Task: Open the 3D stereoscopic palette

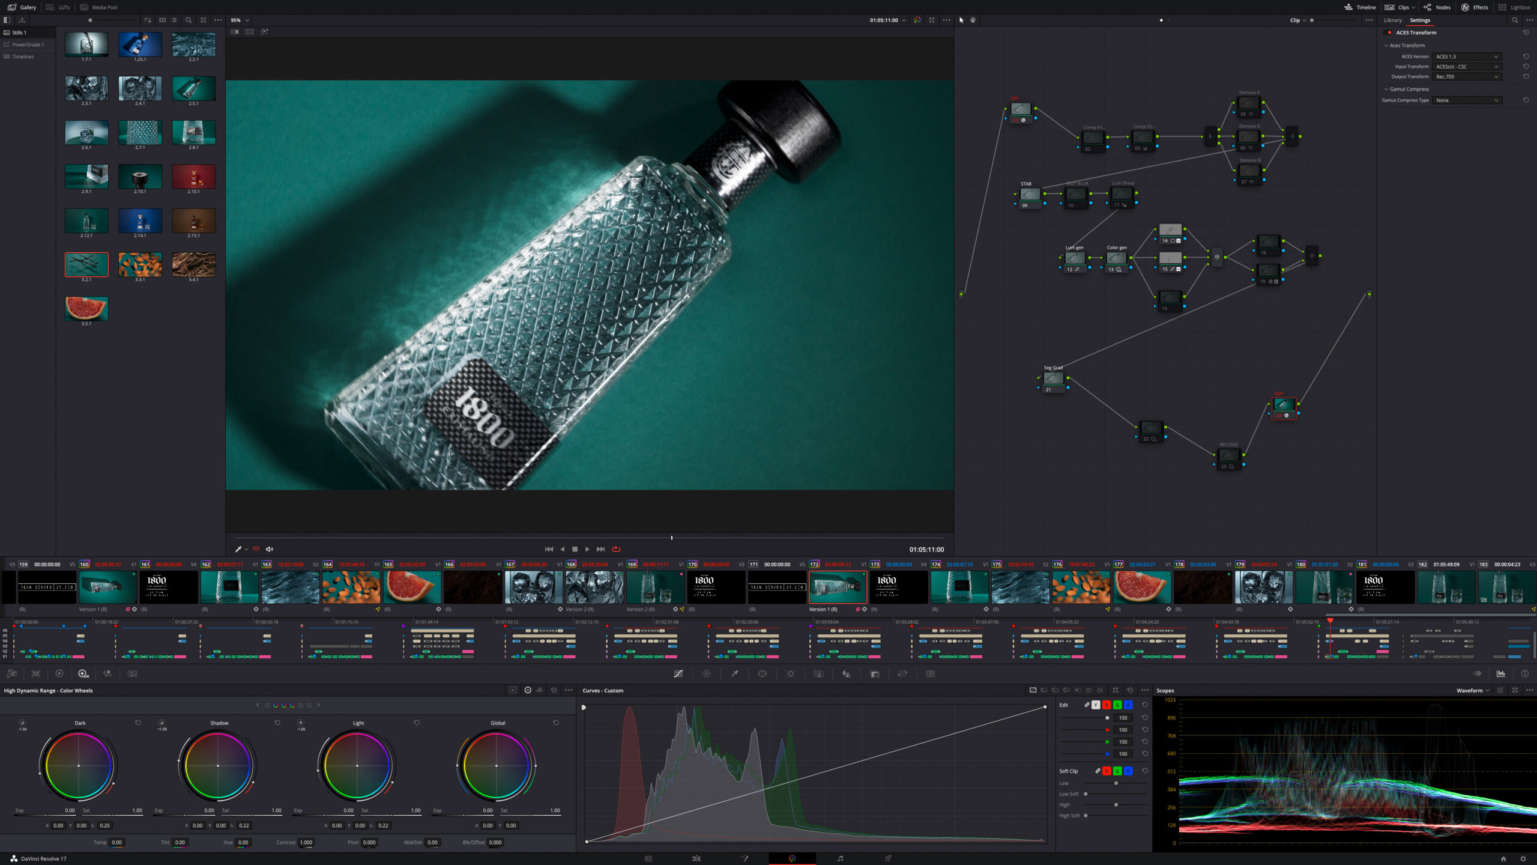Action: (x=931, y=673)
